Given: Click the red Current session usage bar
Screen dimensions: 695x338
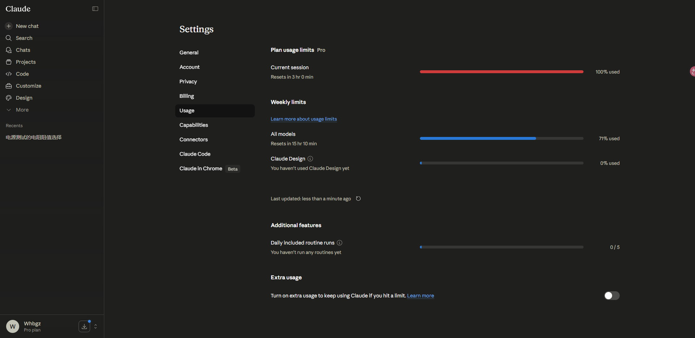Looking at the screenshot, I should pyautogui.click(x=502, y=72).
